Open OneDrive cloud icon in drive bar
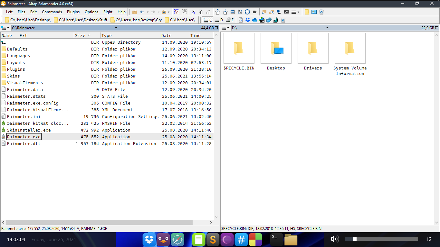 (255, 20)
